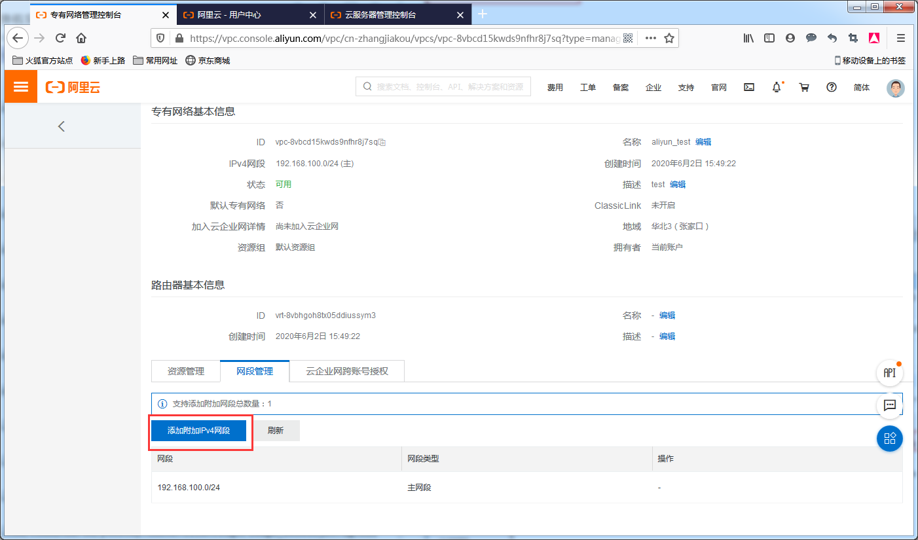
Task: Open the orange hamburger menu
Action: coord(20,86)
